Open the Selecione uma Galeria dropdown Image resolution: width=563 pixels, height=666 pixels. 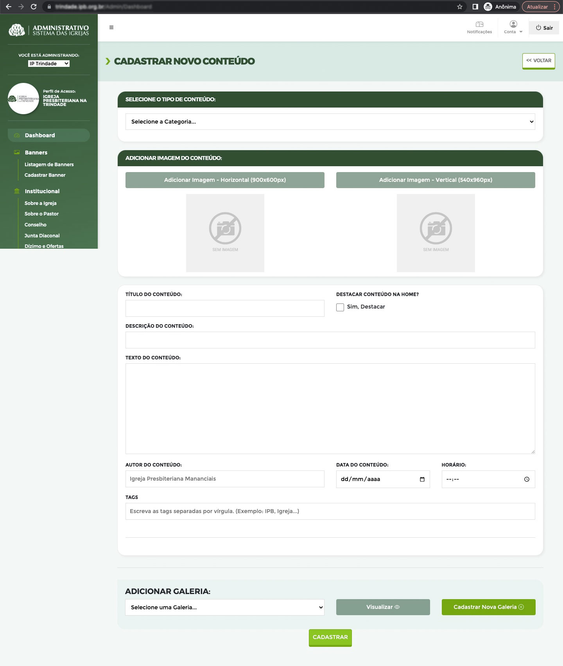(x=224, y=607)
